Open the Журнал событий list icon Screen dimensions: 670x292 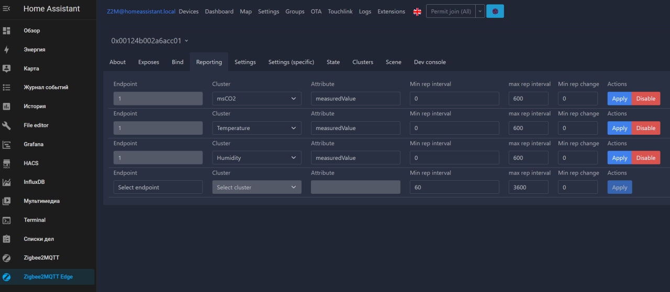point(7,87)
